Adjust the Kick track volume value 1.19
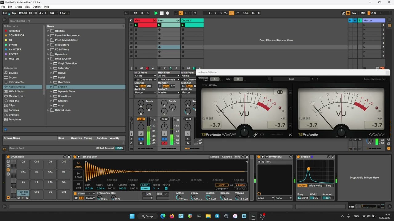 coord(141,119)
